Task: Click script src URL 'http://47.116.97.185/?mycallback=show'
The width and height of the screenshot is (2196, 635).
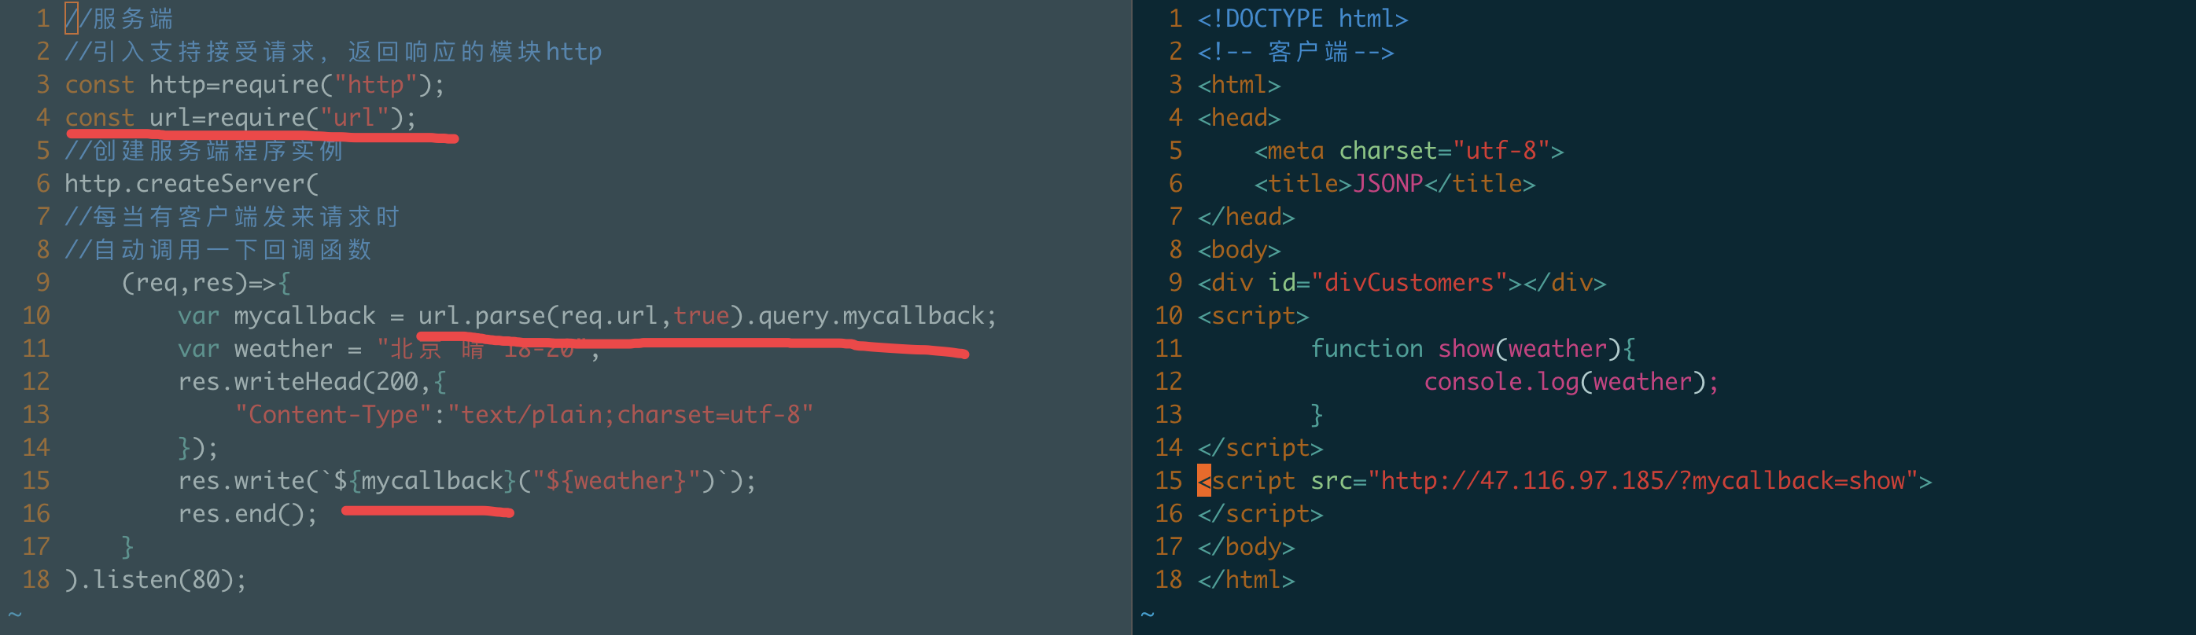Action: (1641, 482)
